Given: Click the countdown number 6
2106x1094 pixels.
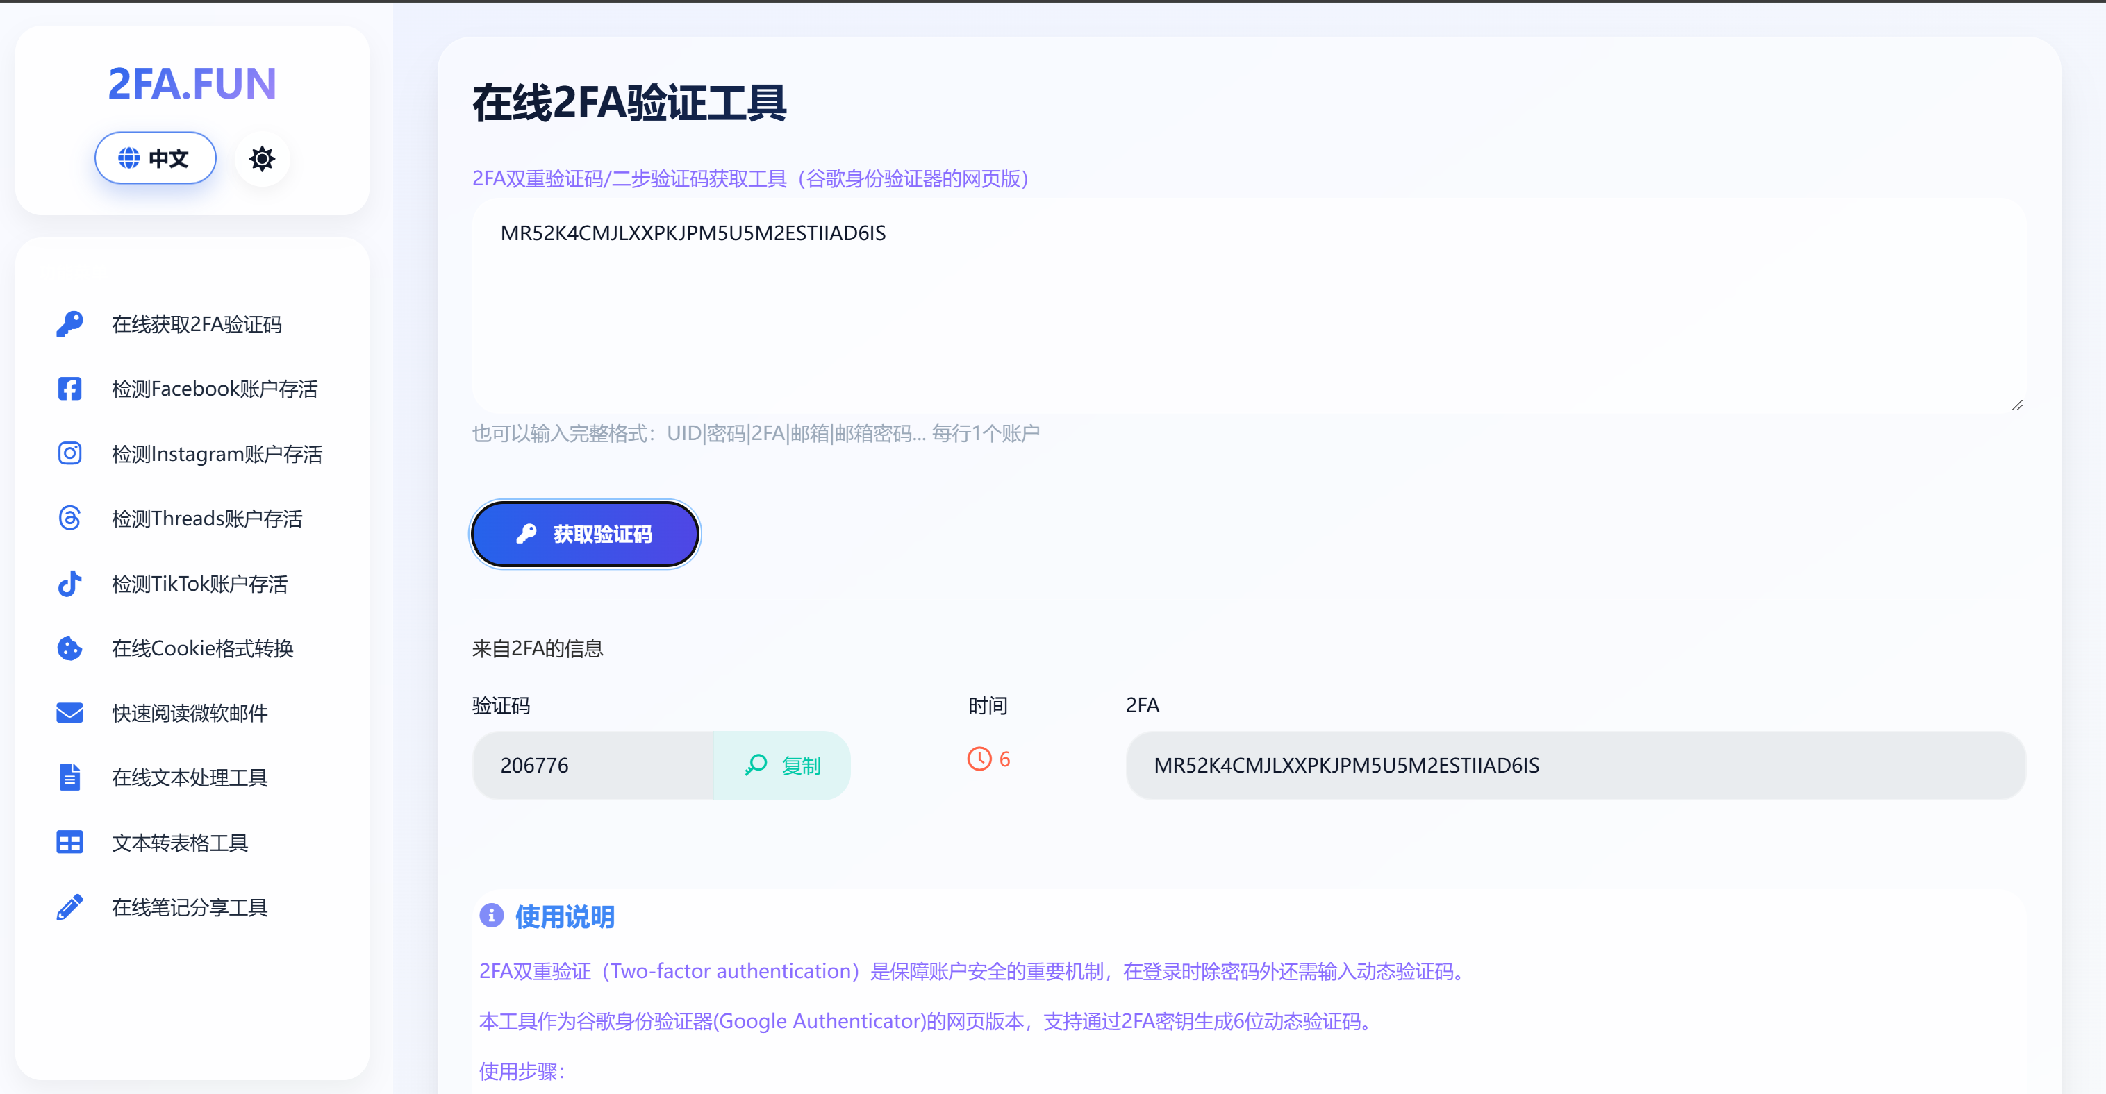Looking at the screenshot, I should [x=1005, y=760].
